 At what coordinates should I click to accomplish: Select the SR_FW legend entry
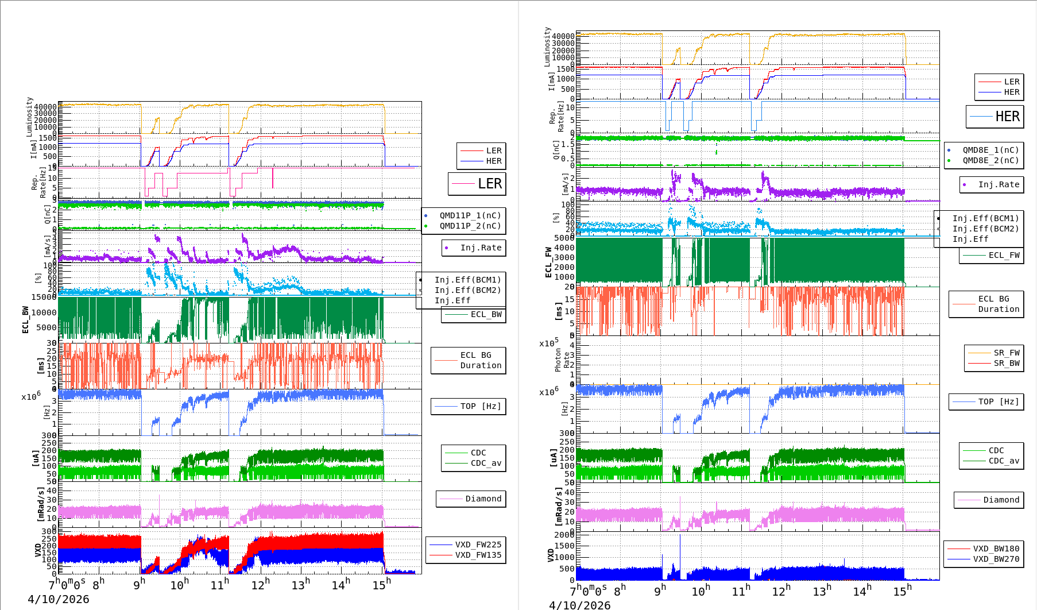pyautogui.click(x=1006, y=353)
